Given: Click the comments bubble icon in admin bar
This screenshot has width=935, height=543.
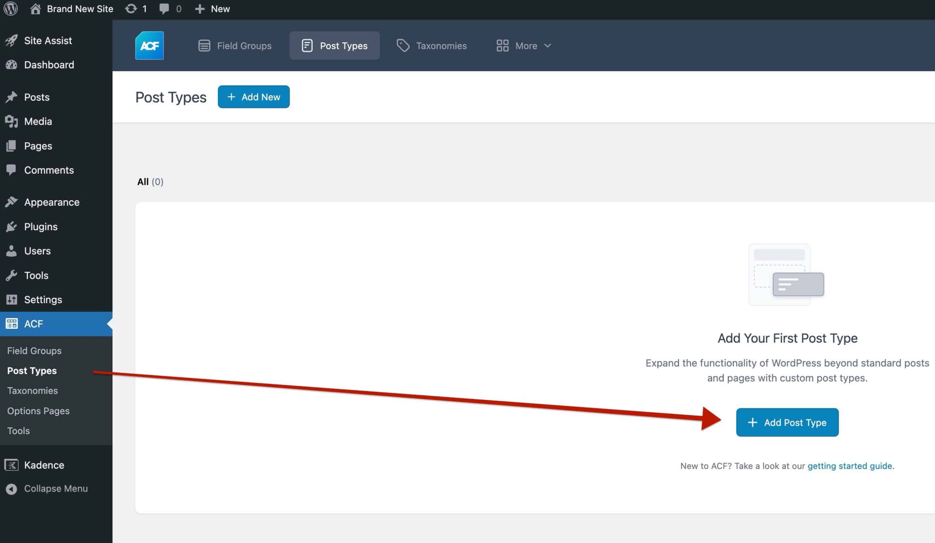Looking at the screenshot, I should [x=164, y=8].
